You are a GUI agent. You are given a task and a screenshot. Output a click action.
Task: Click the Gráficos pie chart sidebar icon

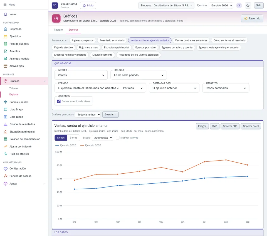[6, 81]
